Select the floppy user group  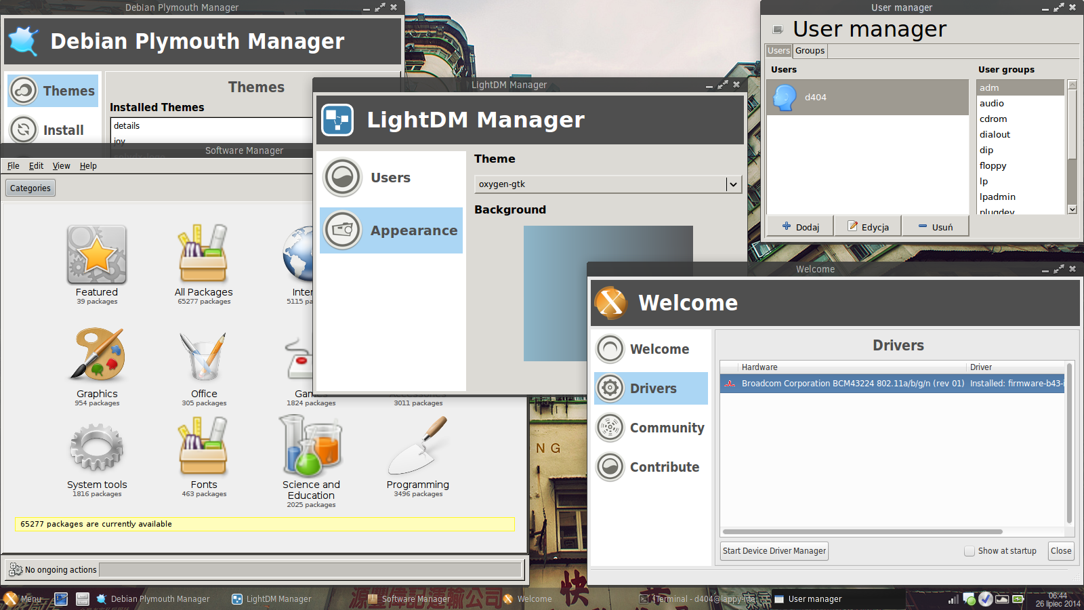click(x=1020, y=165)
